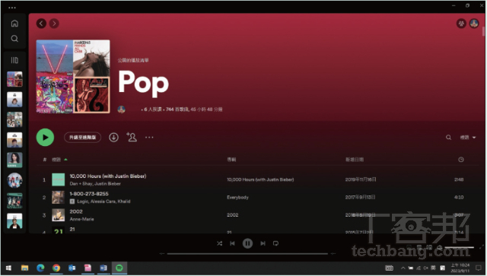Open the playlist more options ellipsis
The height and width of the screenshot is (276, 487).
pyautogui.click(x=149, y=137)
